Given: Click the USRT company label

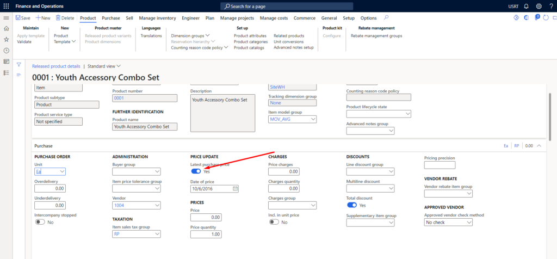Looking at the screenshot, I should click(513, 7).
